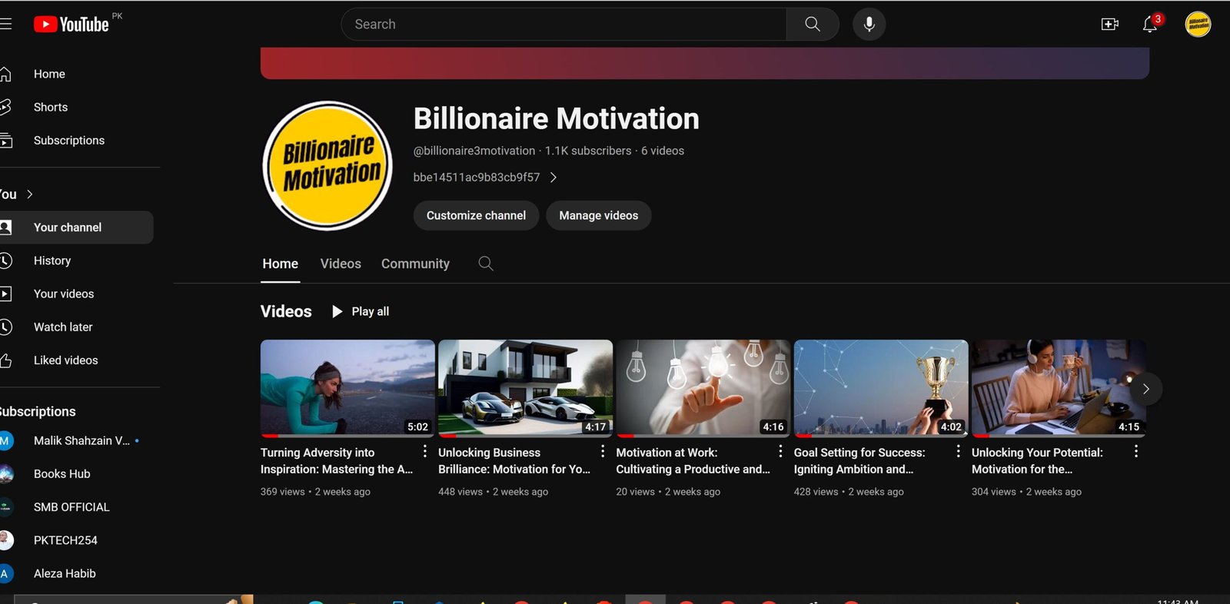This screenshot has width=1230, height=604.
Task: Open the trophy thumbnail video
Action: (881, 389)
